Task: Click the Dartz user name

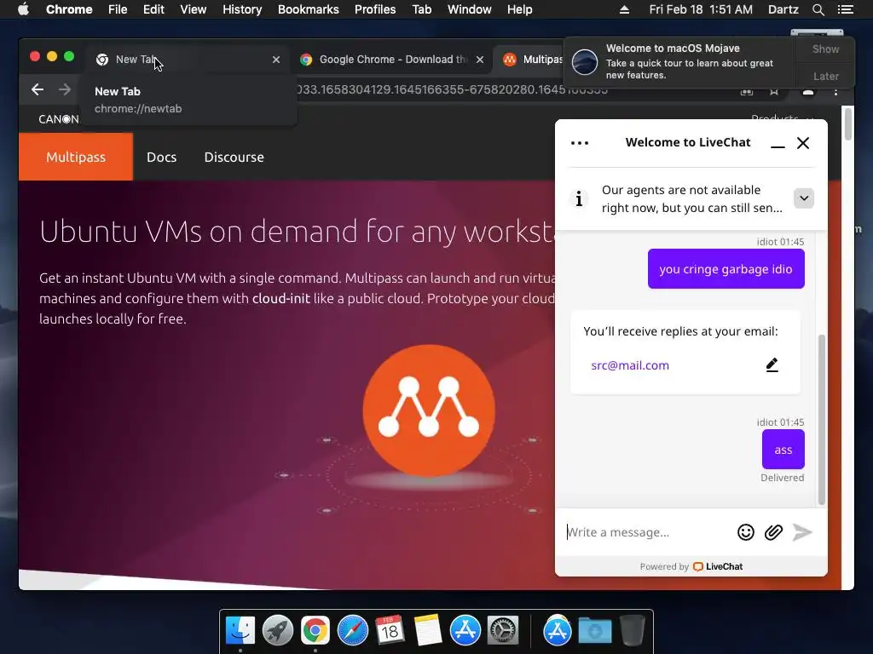Action: pos(783,9)
